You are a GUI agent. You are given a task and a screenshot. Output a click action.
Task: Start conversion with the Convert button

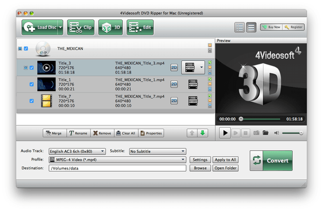click(271, 160)
